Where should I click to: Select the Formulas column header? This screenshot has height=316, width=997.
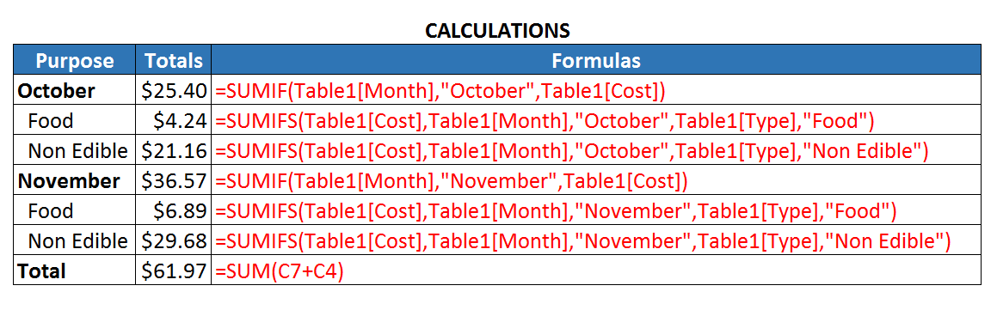coord(596,60)
